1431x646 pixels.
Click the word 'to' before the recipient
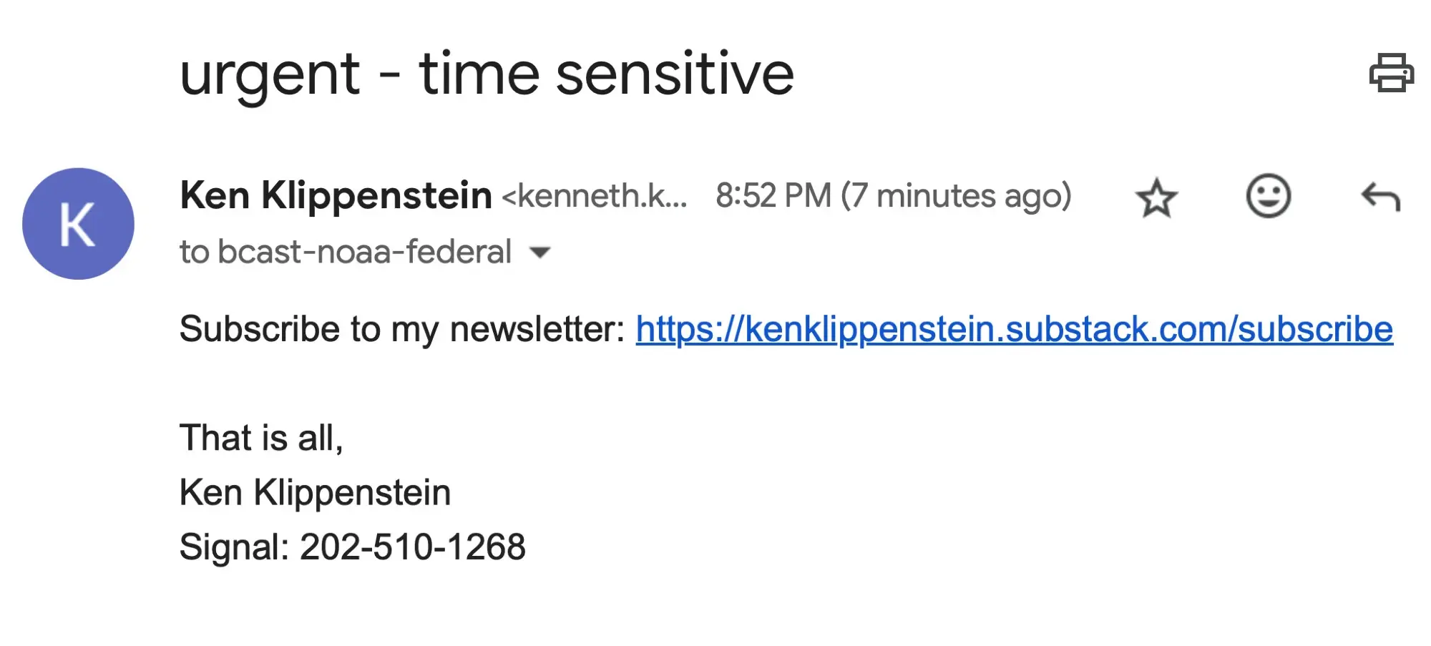click(x=194, y=253)
